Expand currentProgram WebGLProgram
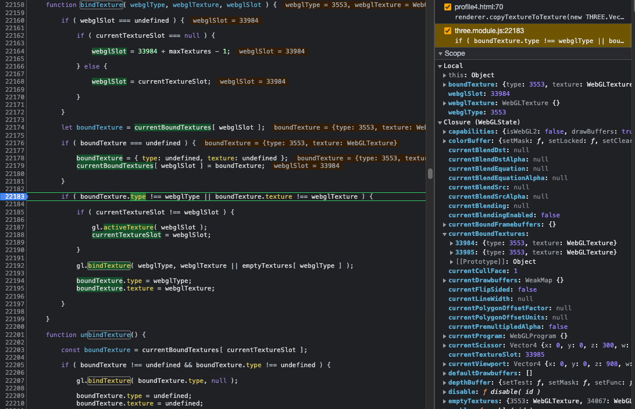The width and height of the screenshot is (635, 409). pos(445,336)
